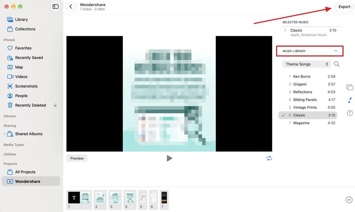This screenshot has width=355, height=212.
Task: Expand the Utilities section
Action: (10, 154)
